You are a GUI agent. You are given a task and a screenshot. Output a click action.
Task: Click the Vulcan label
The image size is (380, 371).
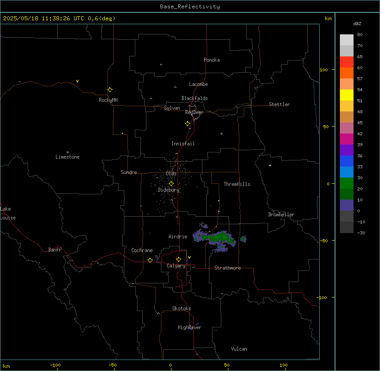pyautogui.click(x=239, y=349)
